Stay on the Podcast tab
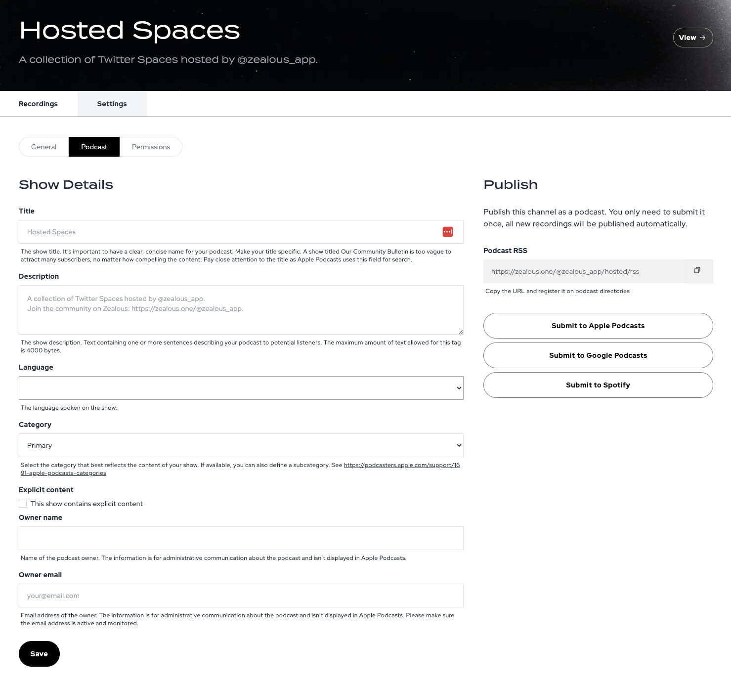731x683 pixels. (x=94, y=147)
